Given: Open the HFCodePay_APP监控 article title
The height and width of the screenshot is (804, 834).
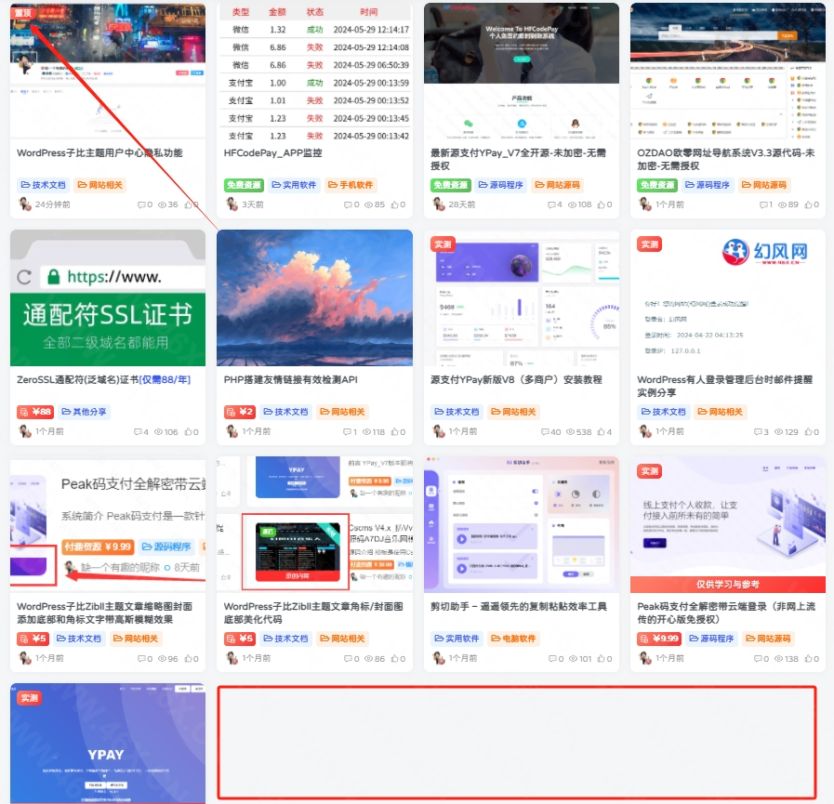Looking at the screenshot, I should [272, 153].
